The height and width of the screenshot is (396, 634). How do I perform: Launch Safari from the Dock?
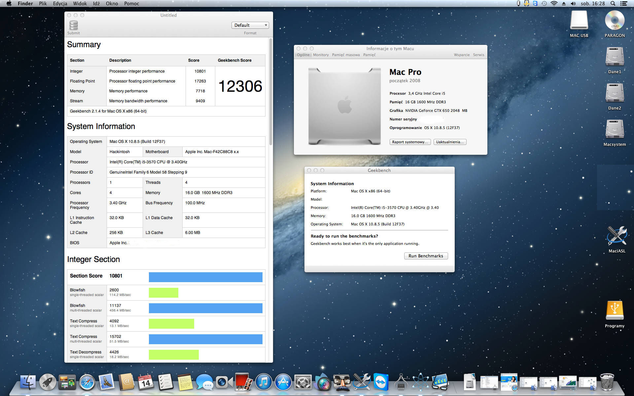[x=87, y=382]
